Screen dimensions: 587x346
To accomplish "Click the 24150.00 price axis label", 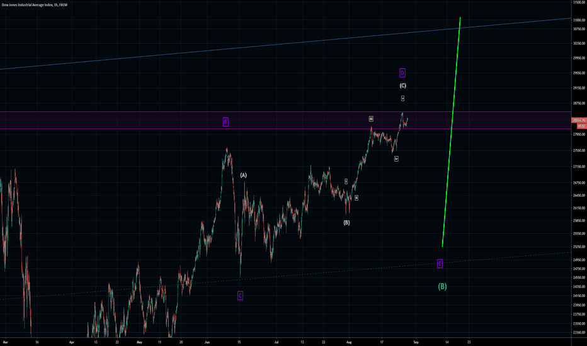I will pyautogui.click(x=579, y=296).
